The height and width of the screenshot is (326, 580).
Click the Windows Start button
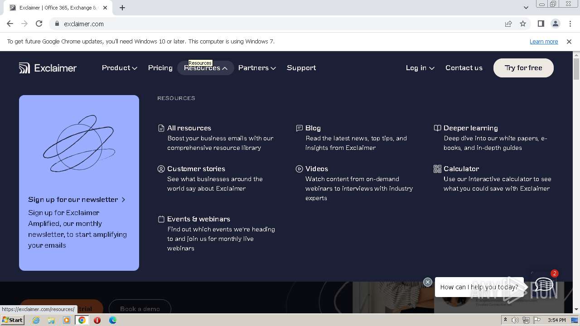coord(13,320)
